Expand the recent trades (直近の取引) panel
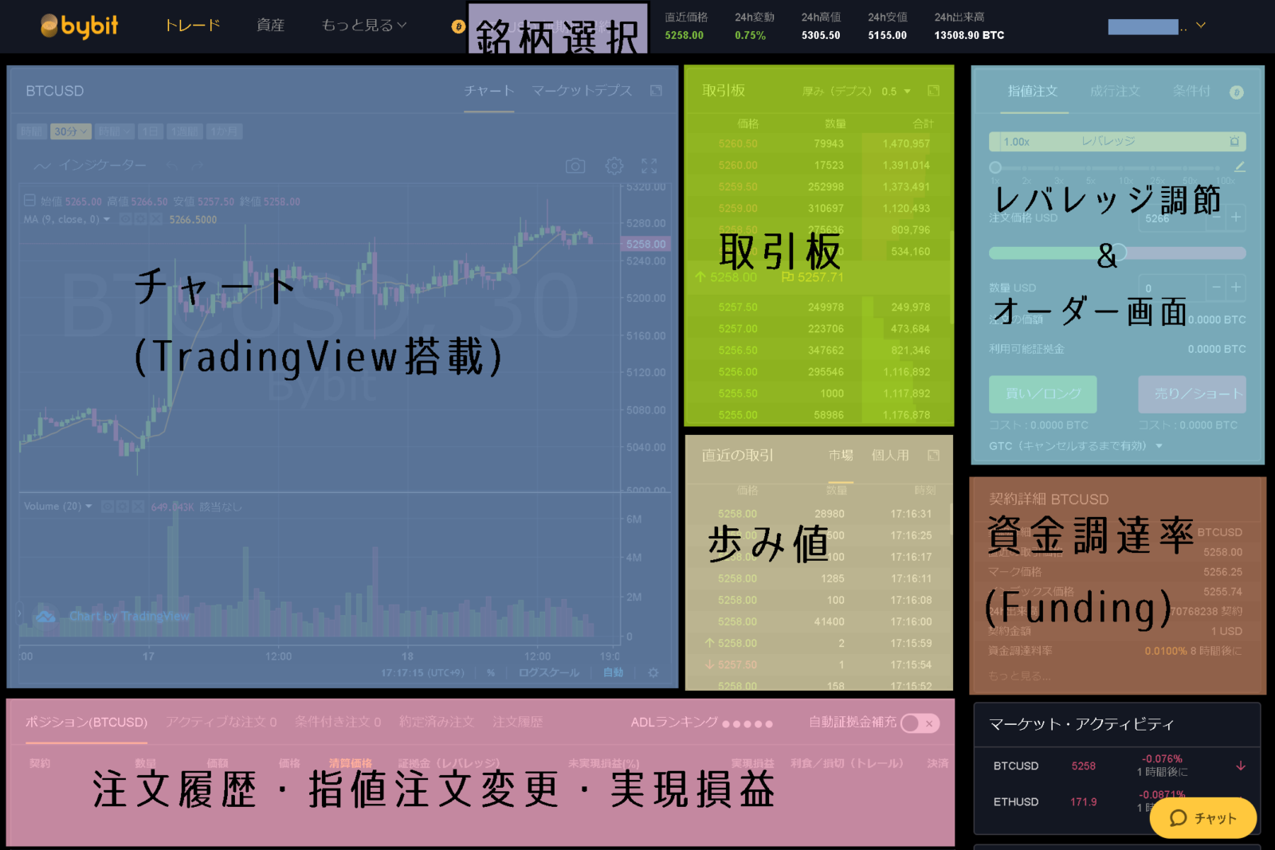The width and height of the screenshot is (1275, 850). click(x=933, y=455)
